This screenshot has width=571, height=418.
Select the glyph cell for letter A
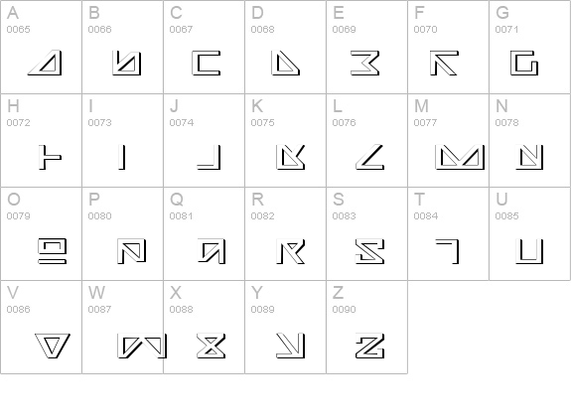pos(41,47)
